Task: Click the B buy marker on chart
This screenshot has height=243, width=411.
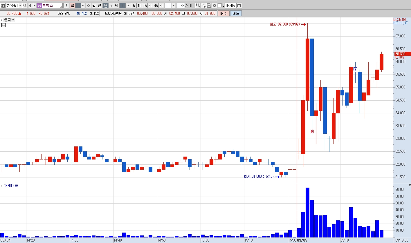Action: point(312,131)
